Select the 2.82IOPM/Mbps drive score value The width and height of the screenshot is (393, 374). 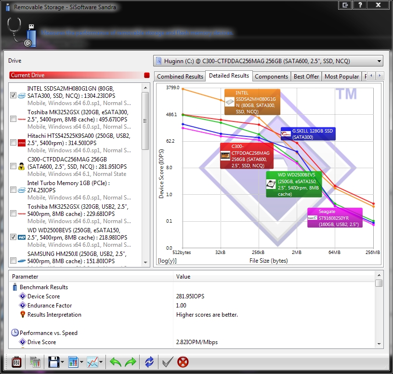point(197,342)
